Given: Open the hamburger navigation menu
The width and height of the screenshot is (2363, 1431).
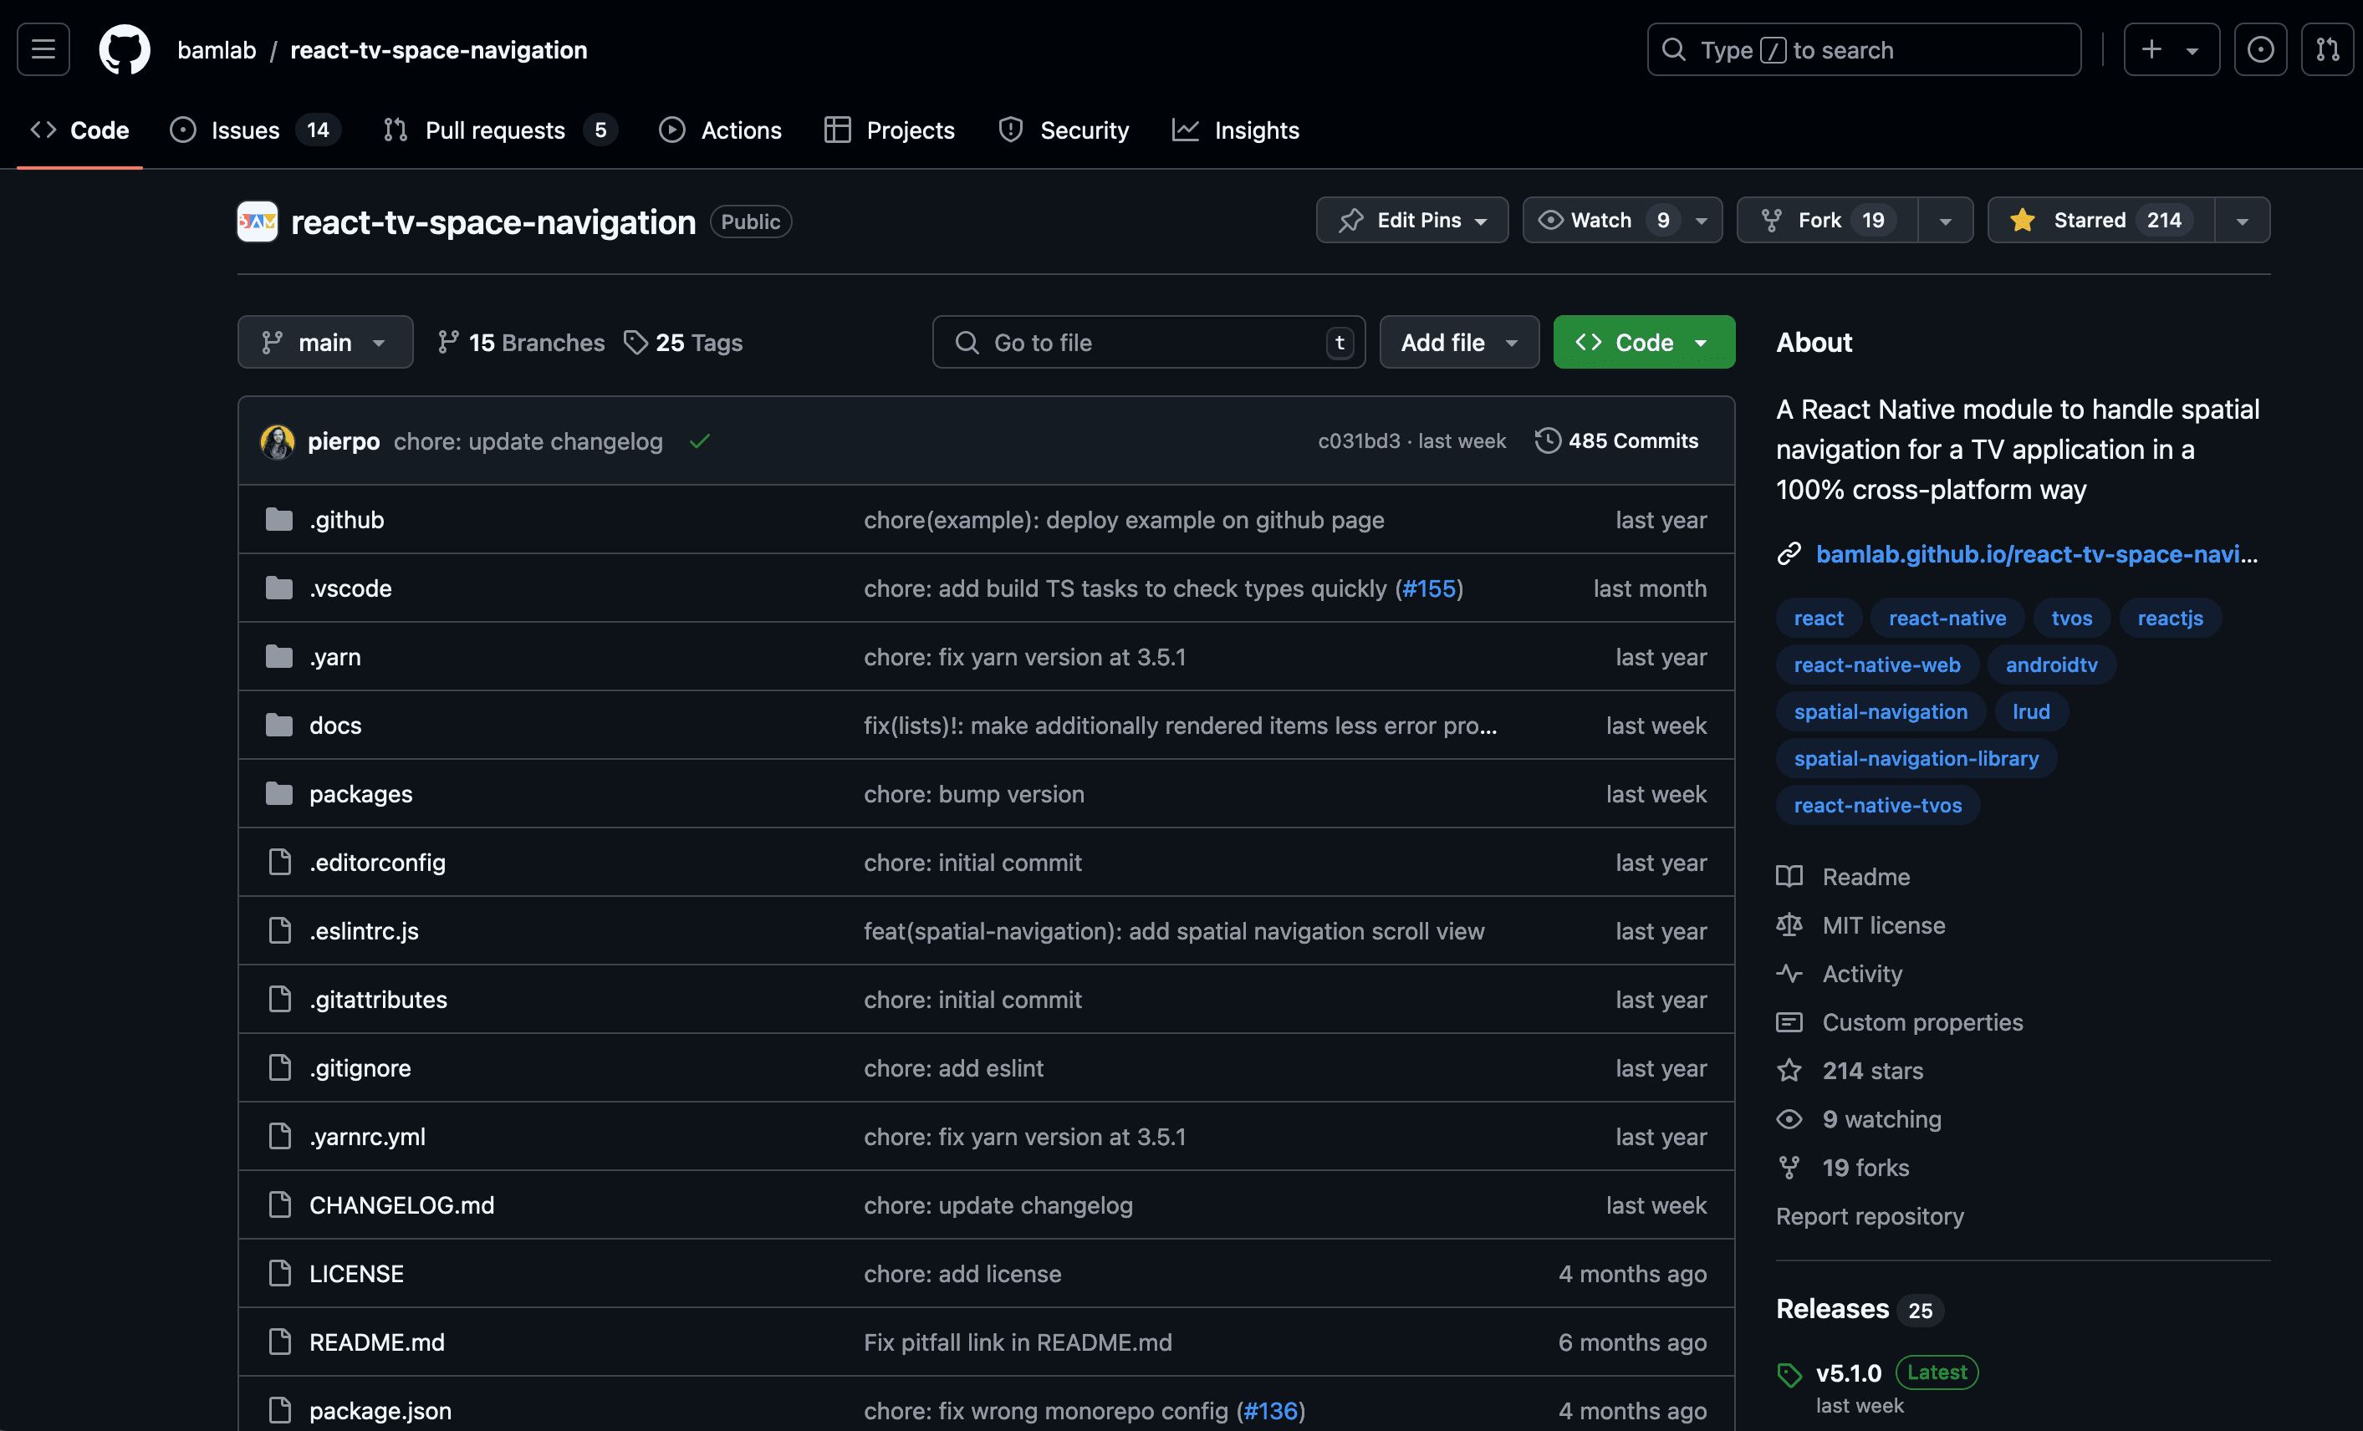Looking at the screenshot, I should pyautogui.click(x=43, y=50).
